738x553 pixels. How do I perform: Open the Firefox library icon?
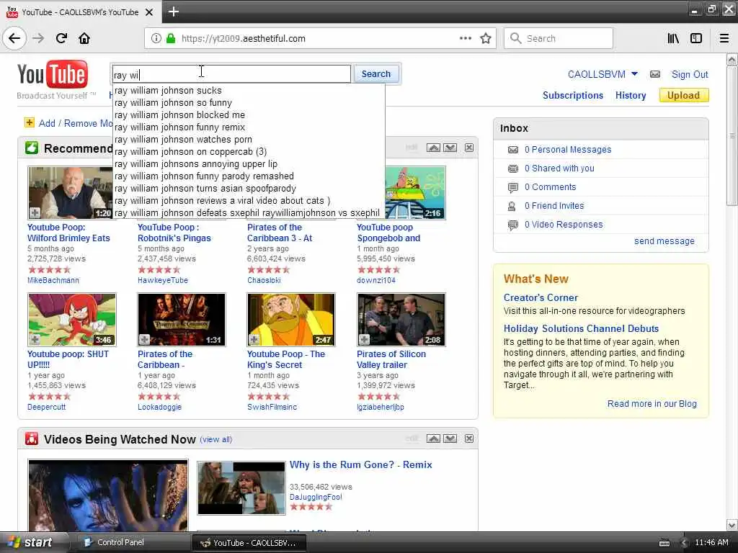coord(673,38)
